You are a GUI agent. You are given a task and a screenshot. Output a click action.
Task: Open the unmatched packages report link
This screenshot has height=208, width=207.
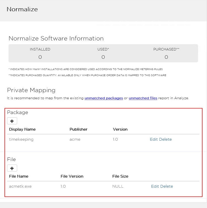[x=104, y=98]
